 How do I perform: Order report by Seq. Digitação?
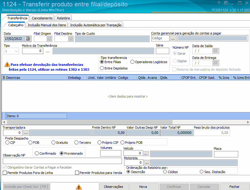212,172
